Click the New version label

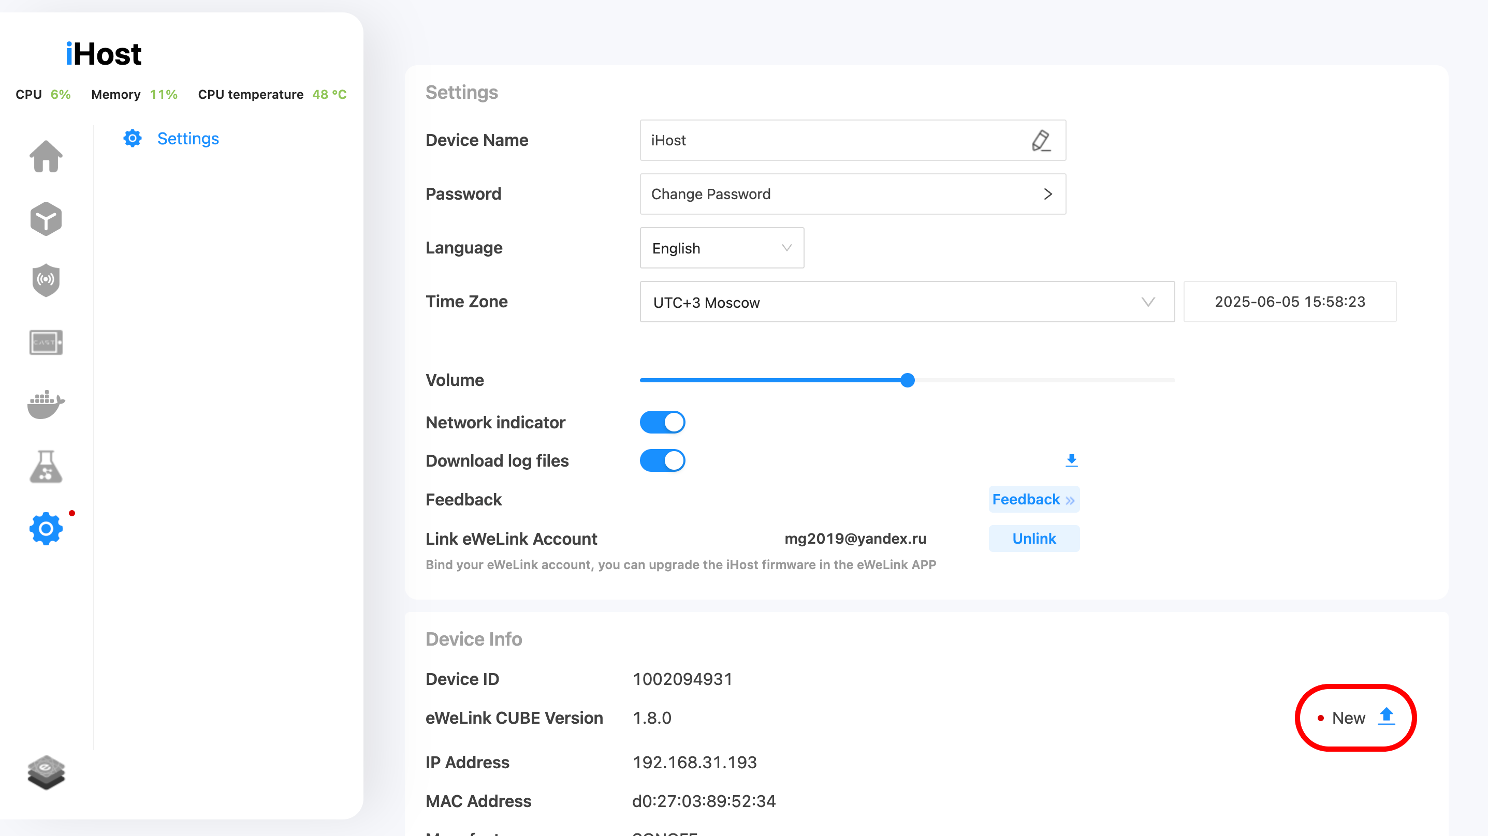[x=1348, y=718]
